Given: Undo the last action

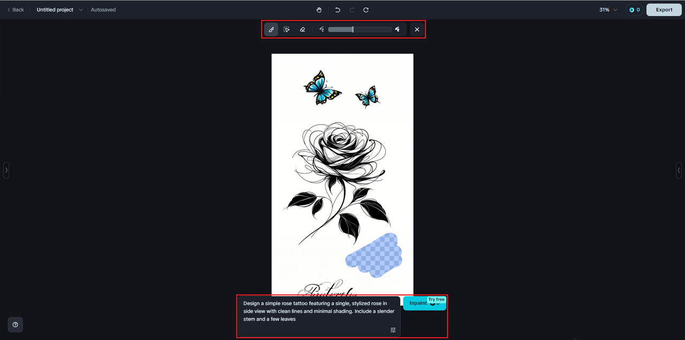Looking at the screenshot, I should click(337, 10).
